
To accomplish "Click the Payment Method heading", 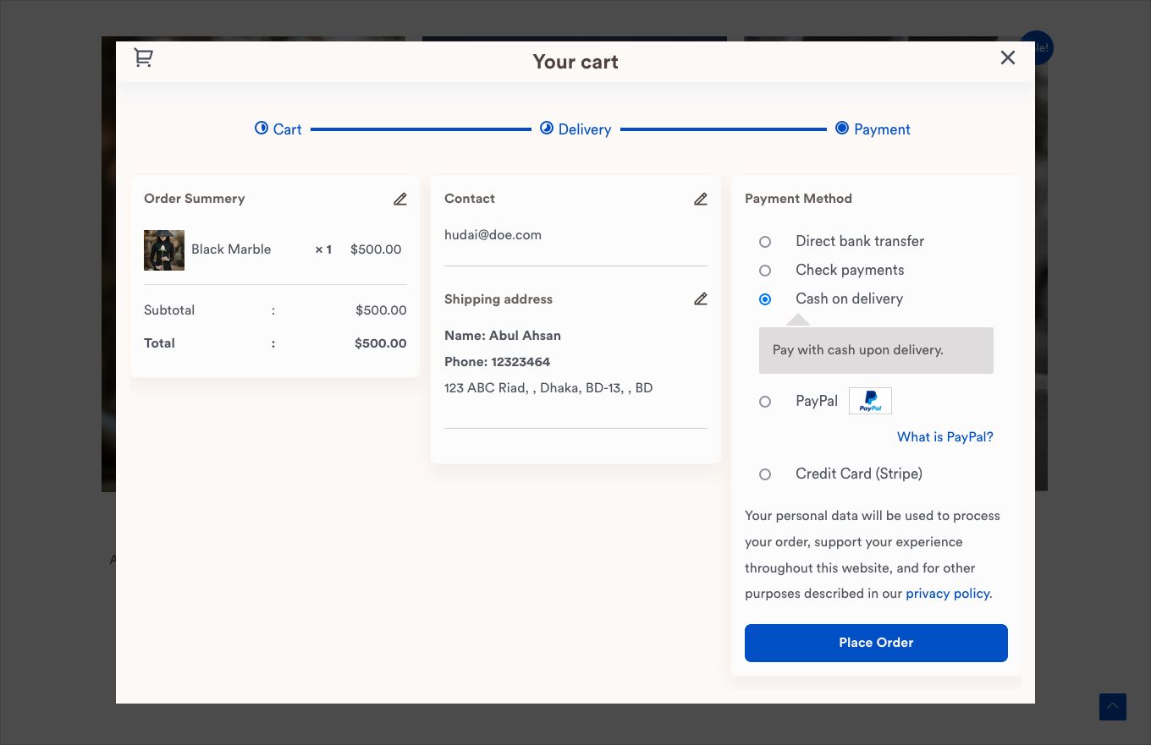I will tap(798, 199).
